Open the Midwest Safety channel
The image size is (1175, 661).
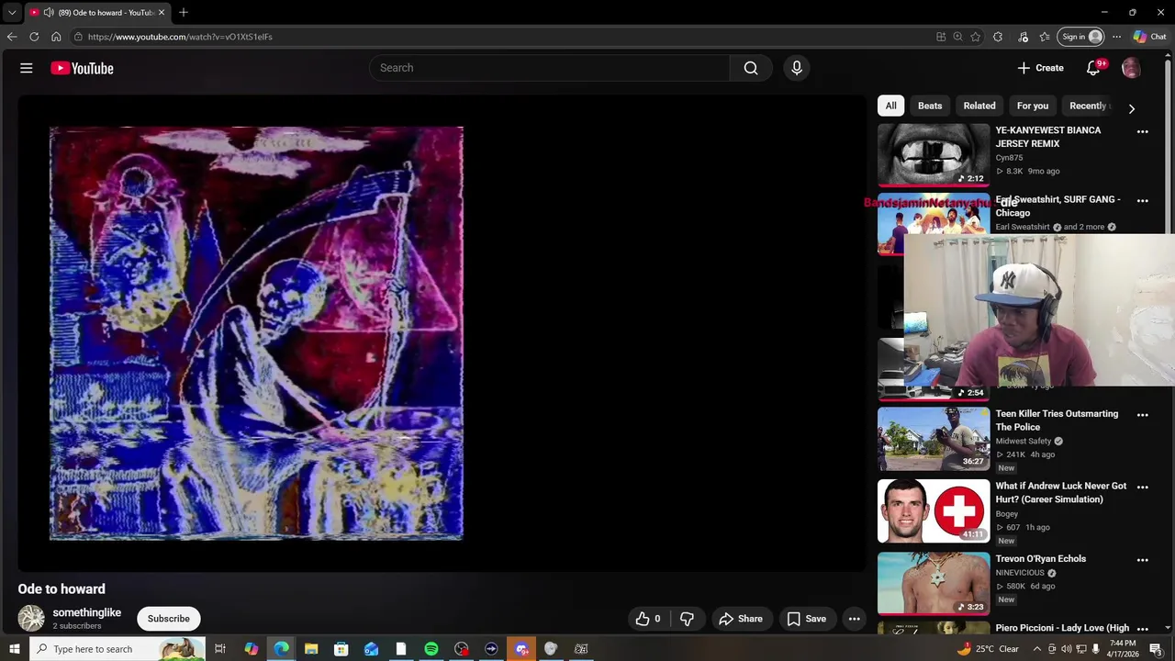[1024, 442]
